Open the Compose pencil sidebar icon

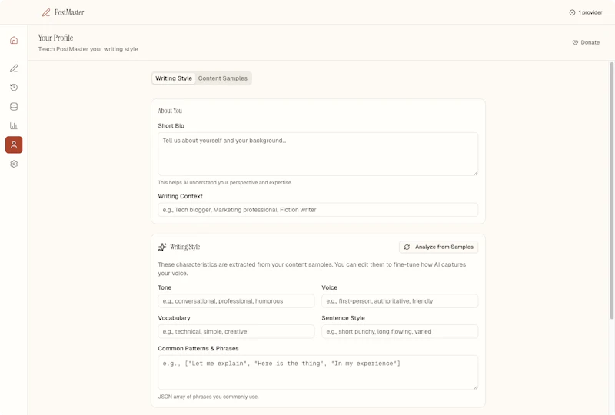pyautogui.click(x=14, y=68)
